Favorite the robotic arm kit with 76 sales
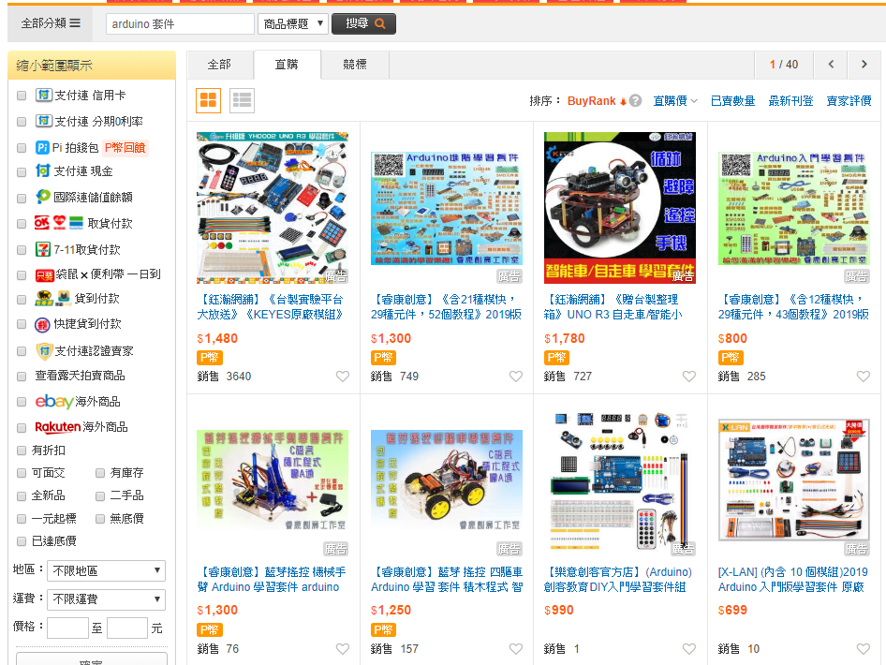 [x=343, y=649]
